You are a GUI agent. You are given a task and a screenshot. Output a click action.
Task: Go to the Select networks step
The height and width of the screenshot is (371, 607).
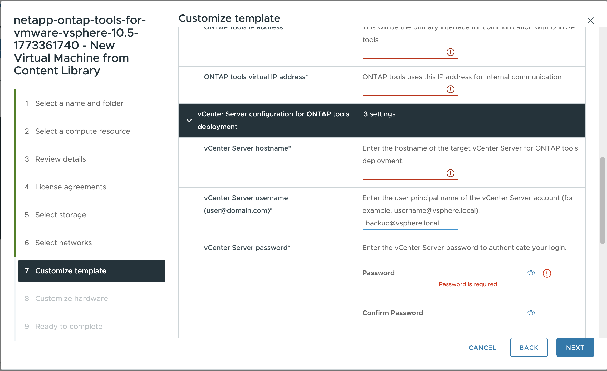(x=63, y=243)
